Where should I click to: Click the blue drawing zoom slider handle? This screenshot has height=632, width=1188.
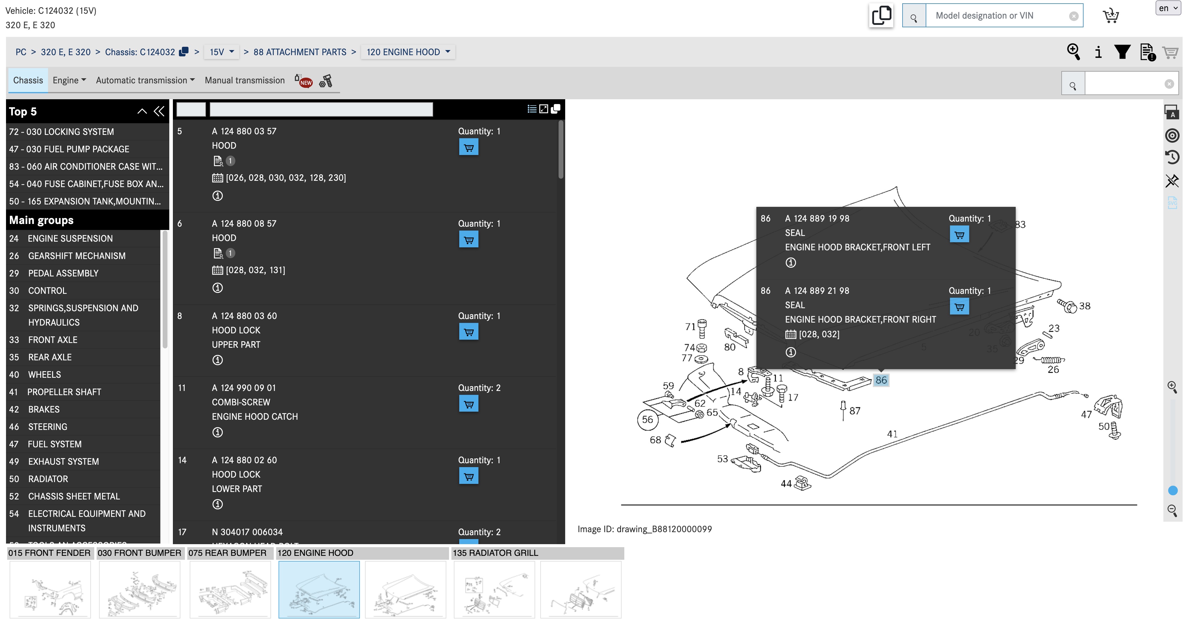tap(1173, 490)
